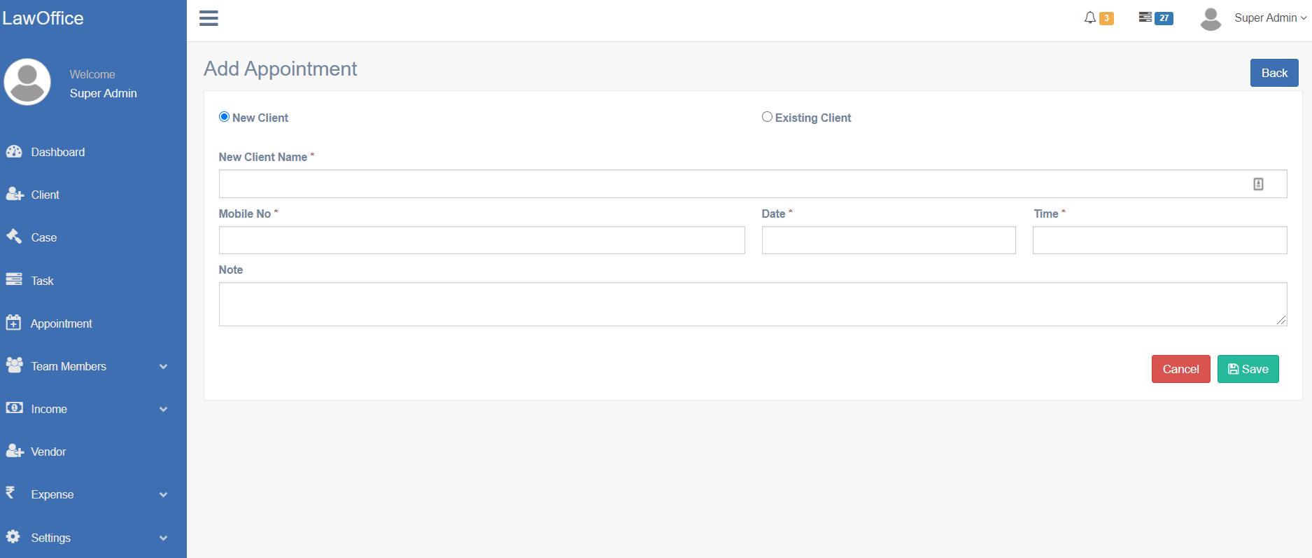1312x558 pixels.
Task: Click the Settings gear icon in sidebar
Action: click(x=13, y=537)
